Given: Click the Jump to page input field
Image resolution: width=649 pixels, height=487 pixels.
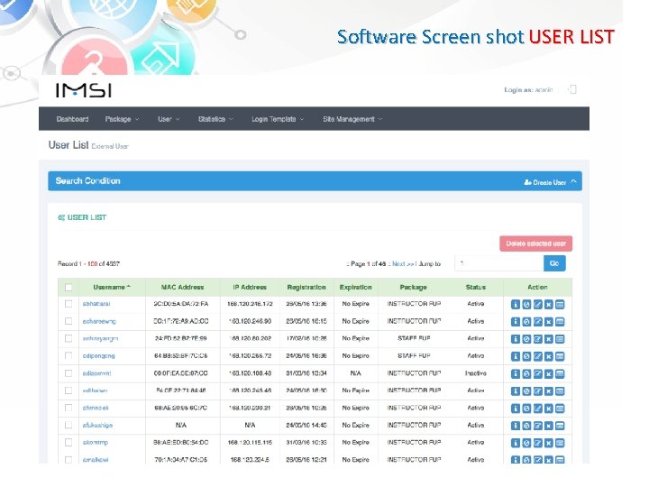Looking at the screenshot, I should point(498,263).
